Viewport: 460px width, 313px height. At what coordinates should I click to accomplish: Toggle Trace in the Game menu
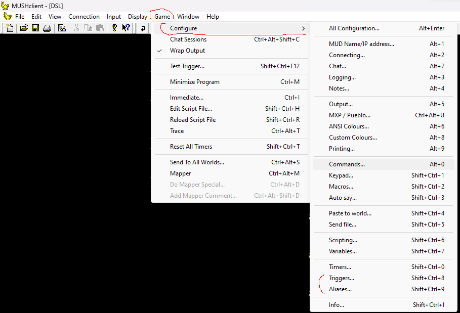pos(231,131)
